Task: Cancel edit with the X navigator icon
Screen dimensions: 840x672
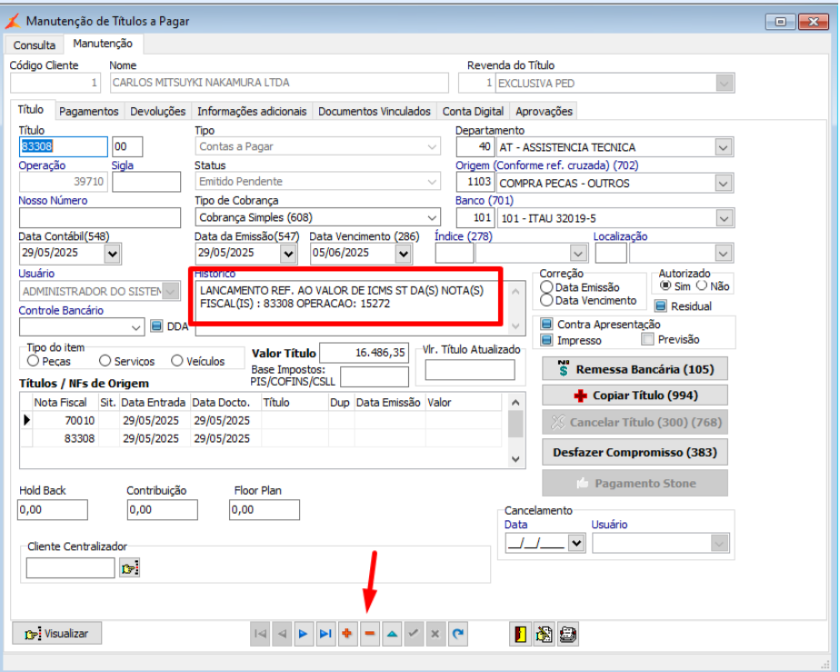Action: point(435,634)
